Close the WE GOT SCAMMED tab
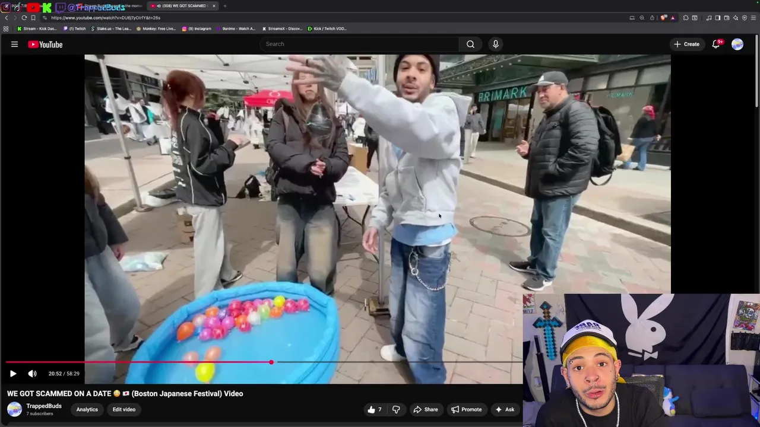The image size is (760, 427). click(214, 6)
